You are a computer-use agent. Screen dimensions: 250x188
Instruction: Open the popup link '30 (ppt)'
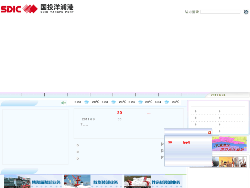179,142
